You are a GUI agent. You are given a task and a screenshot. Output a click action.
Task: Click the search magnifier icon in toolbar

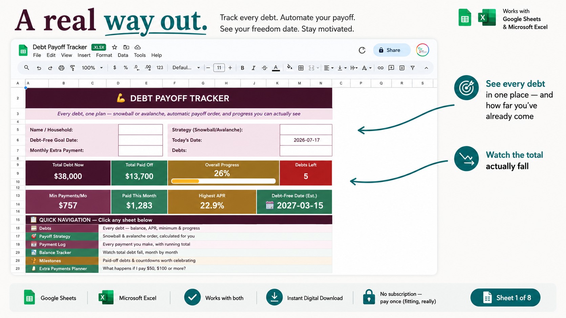point(26,68)
